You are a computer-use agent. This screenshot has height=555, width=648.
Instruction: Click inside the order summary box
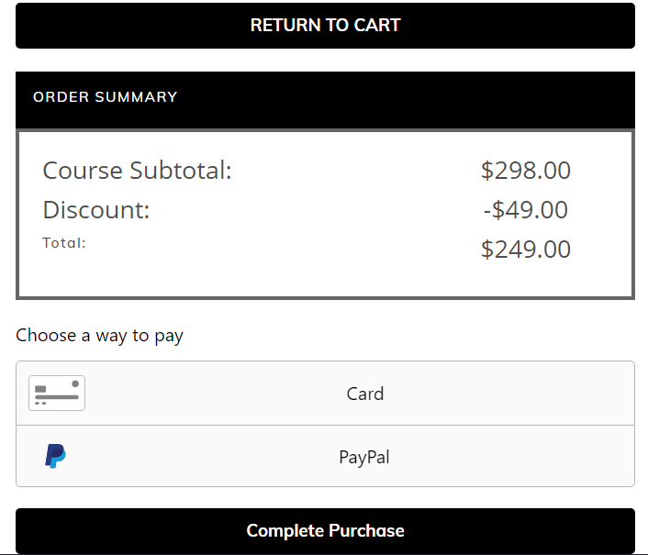pos(325,215)
